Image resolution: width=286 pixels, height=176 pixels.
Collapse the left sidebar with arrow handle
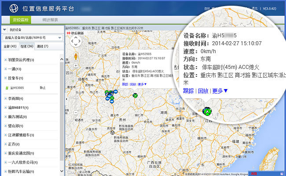coord(66,100)
